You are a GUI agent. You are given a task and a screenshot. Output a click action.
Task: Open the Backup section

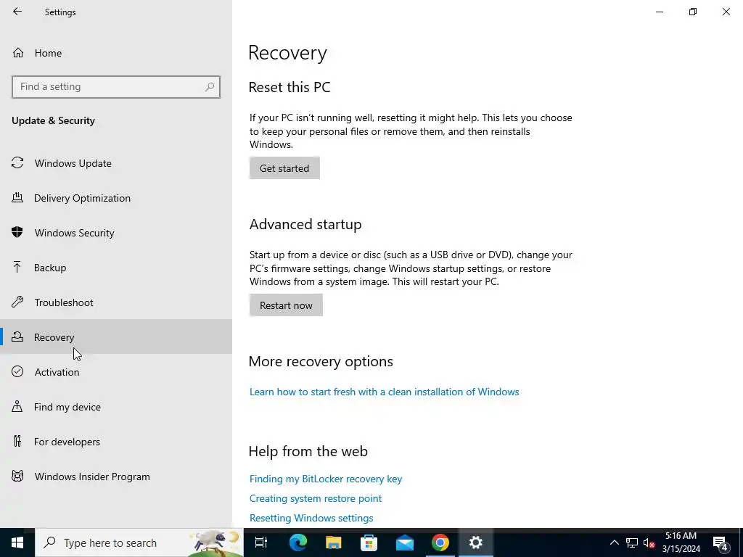click(116, 268)
